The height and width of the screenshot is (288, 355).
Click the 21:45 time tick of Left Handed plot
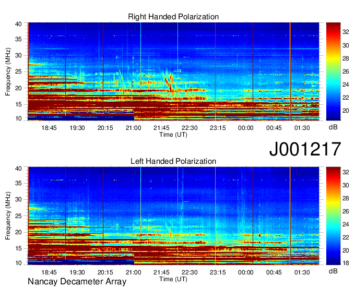161,272
